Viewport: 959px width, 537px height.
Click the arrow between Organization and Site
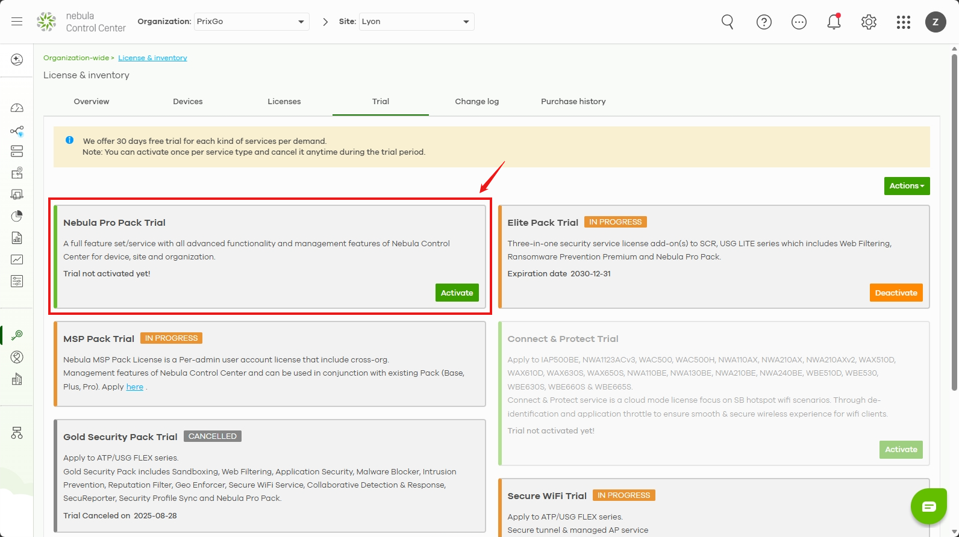tap(325, 22)
